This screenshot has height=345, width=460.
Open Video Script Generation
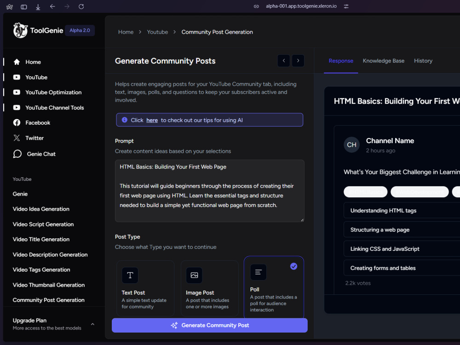pos(43,224)
